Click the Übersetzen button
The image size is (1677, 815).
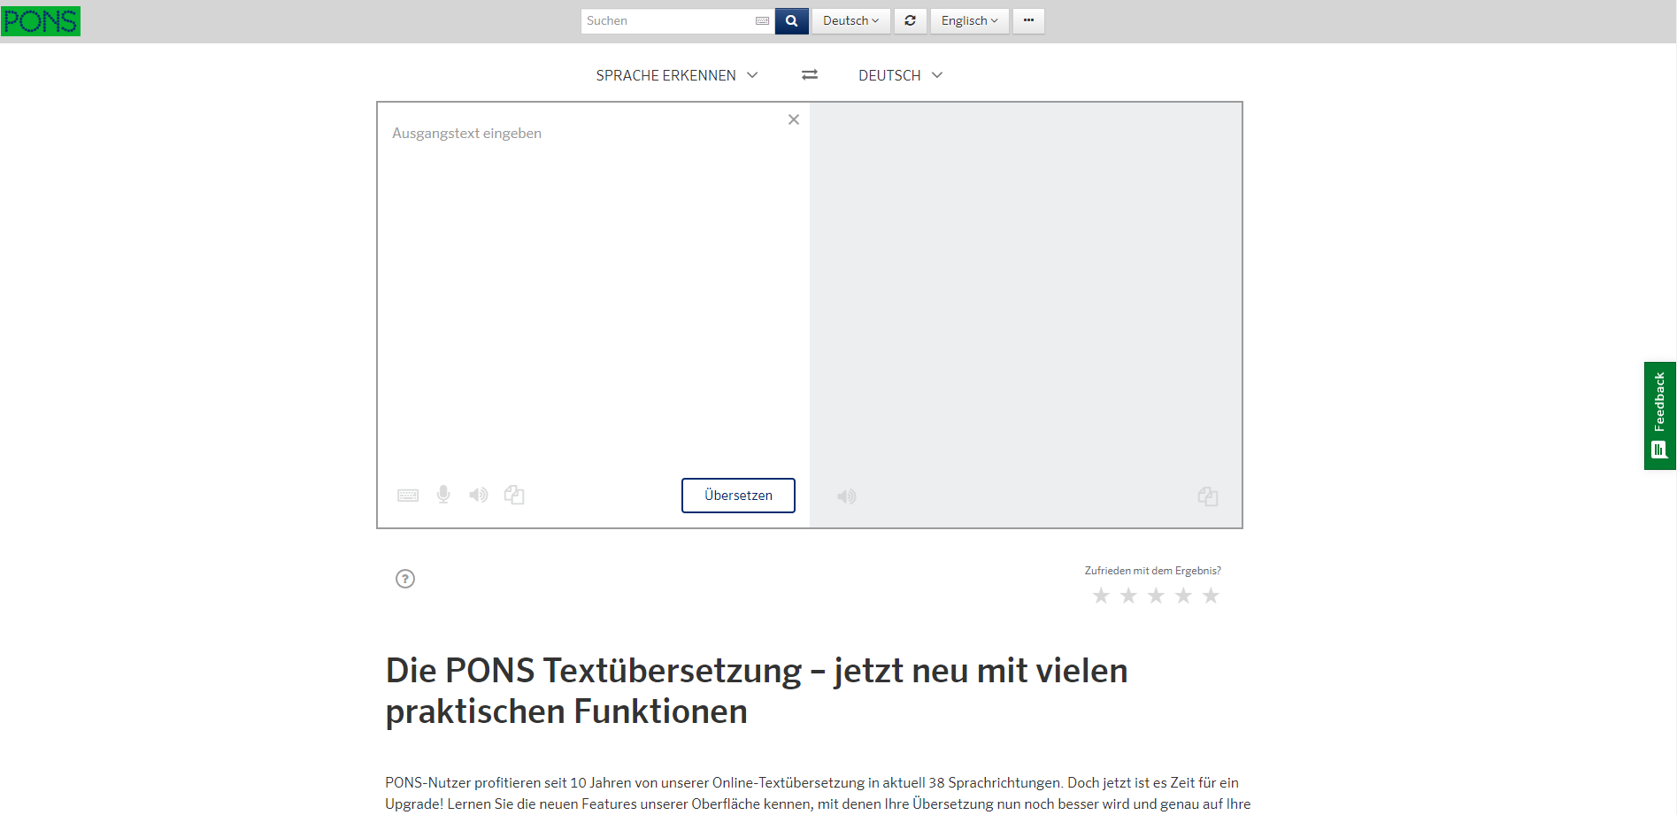pos(737,495)
